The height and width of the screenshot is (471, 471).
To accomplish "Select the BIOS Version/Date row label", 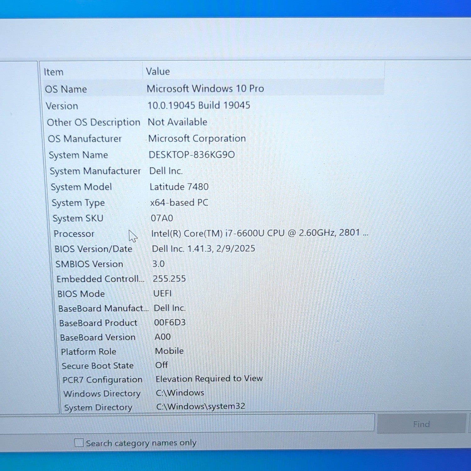I will (94, 249).
